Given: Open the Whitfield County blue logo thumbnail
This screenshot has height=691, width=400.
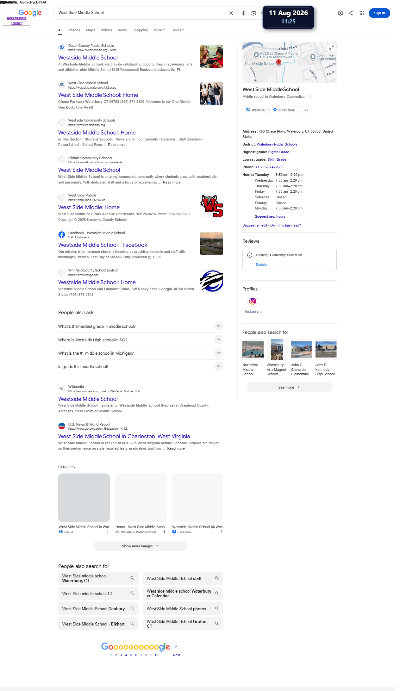Looking at the screenshot, I should (211, 281).
